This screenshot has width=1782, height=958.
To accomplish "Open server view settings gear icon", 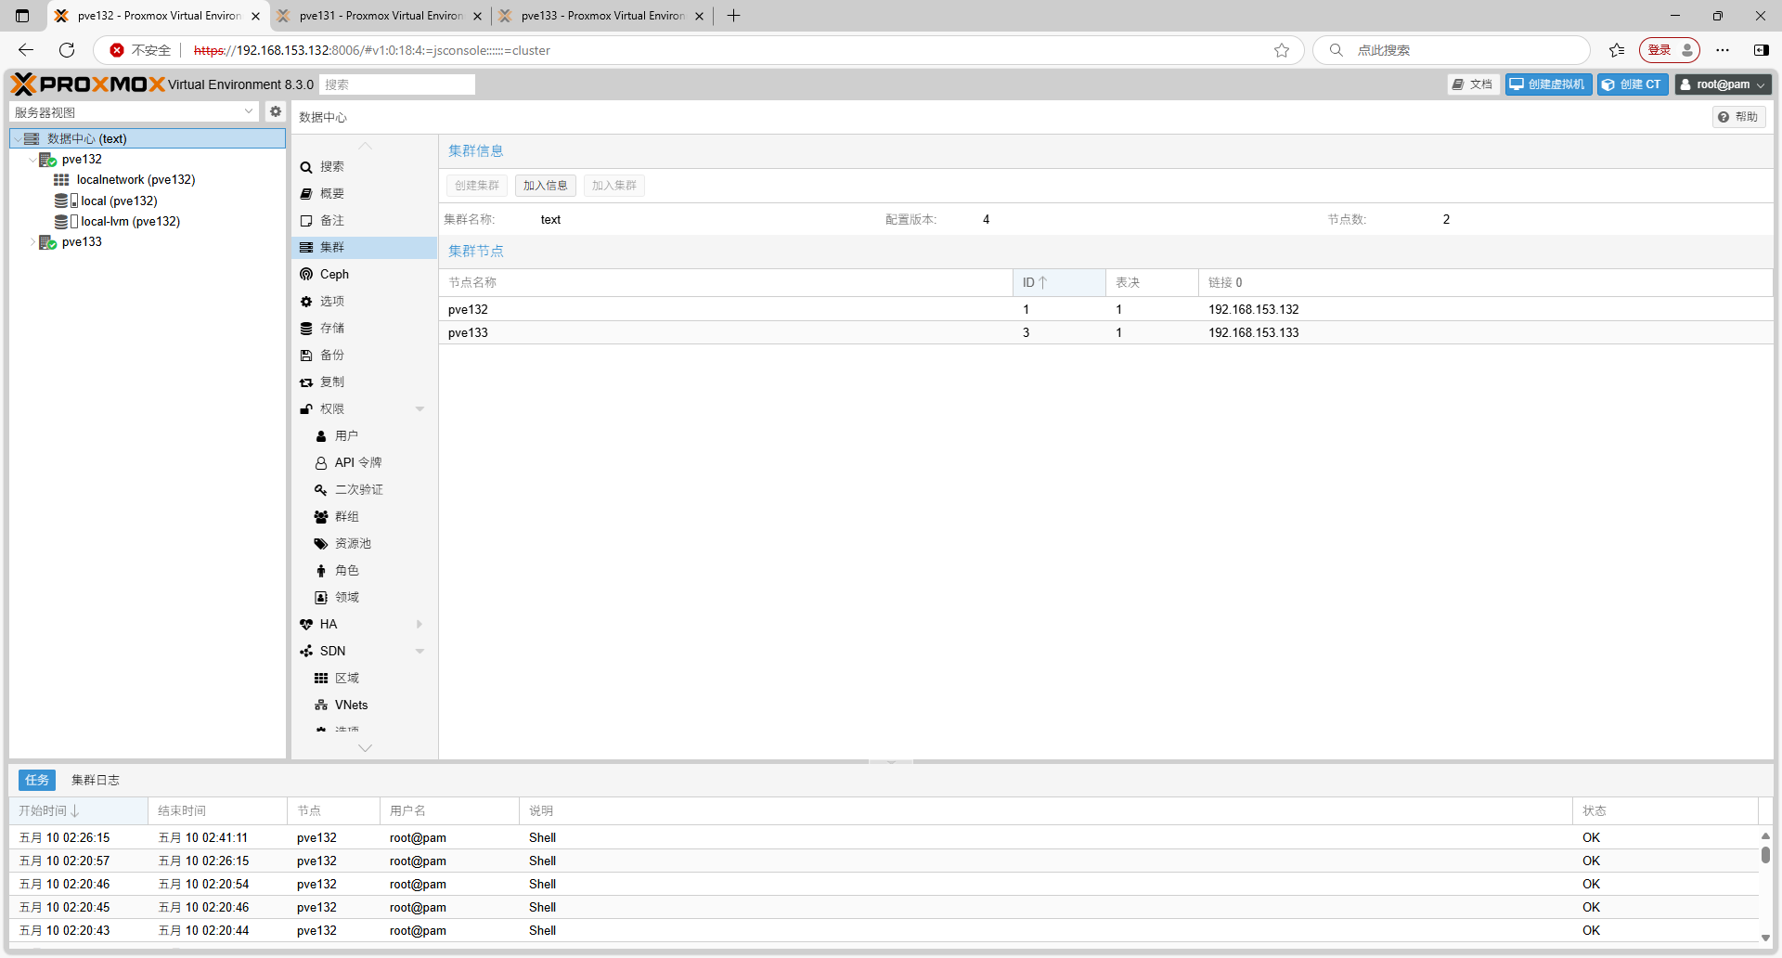I will pyautogui.click(x=276, y=111).
